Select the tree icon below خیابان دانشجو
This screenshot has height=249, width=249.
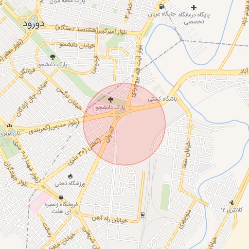pos(53,57)
